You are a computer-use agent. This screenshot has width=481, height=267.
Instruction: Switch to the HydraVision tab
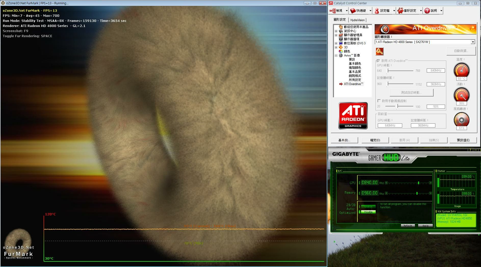357,20
